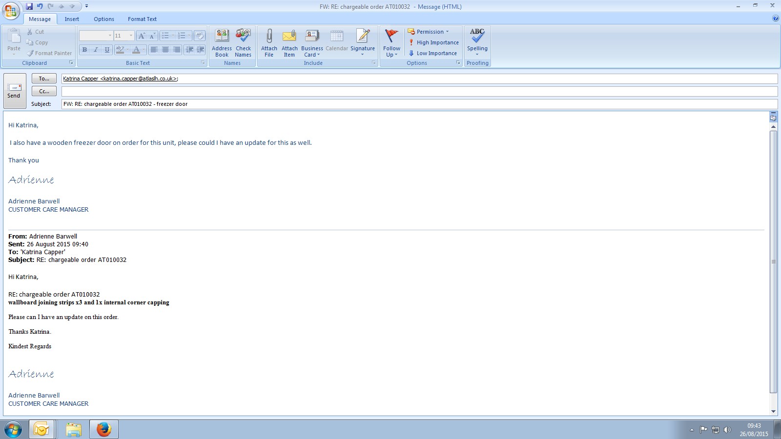Toggle Low Importance for this message
Image resolution: width=781 pixels, height=439 pixels.
point(432,53)
